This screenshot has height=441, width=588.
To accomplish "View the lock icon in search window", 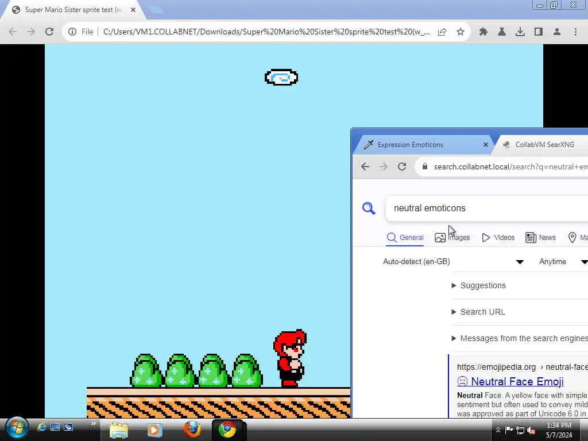I will (425, 167).
